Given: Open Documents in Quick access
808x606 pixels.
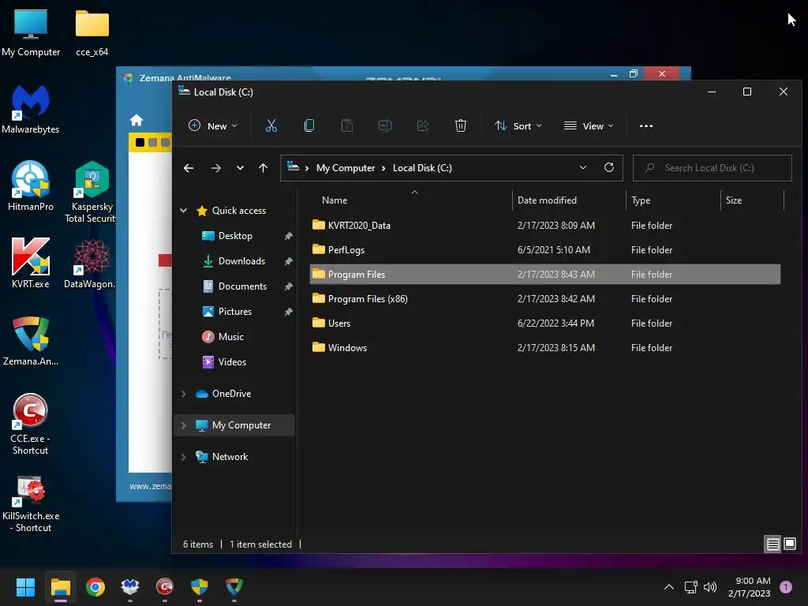Looking at the screenshot, I should coord(242,286).
